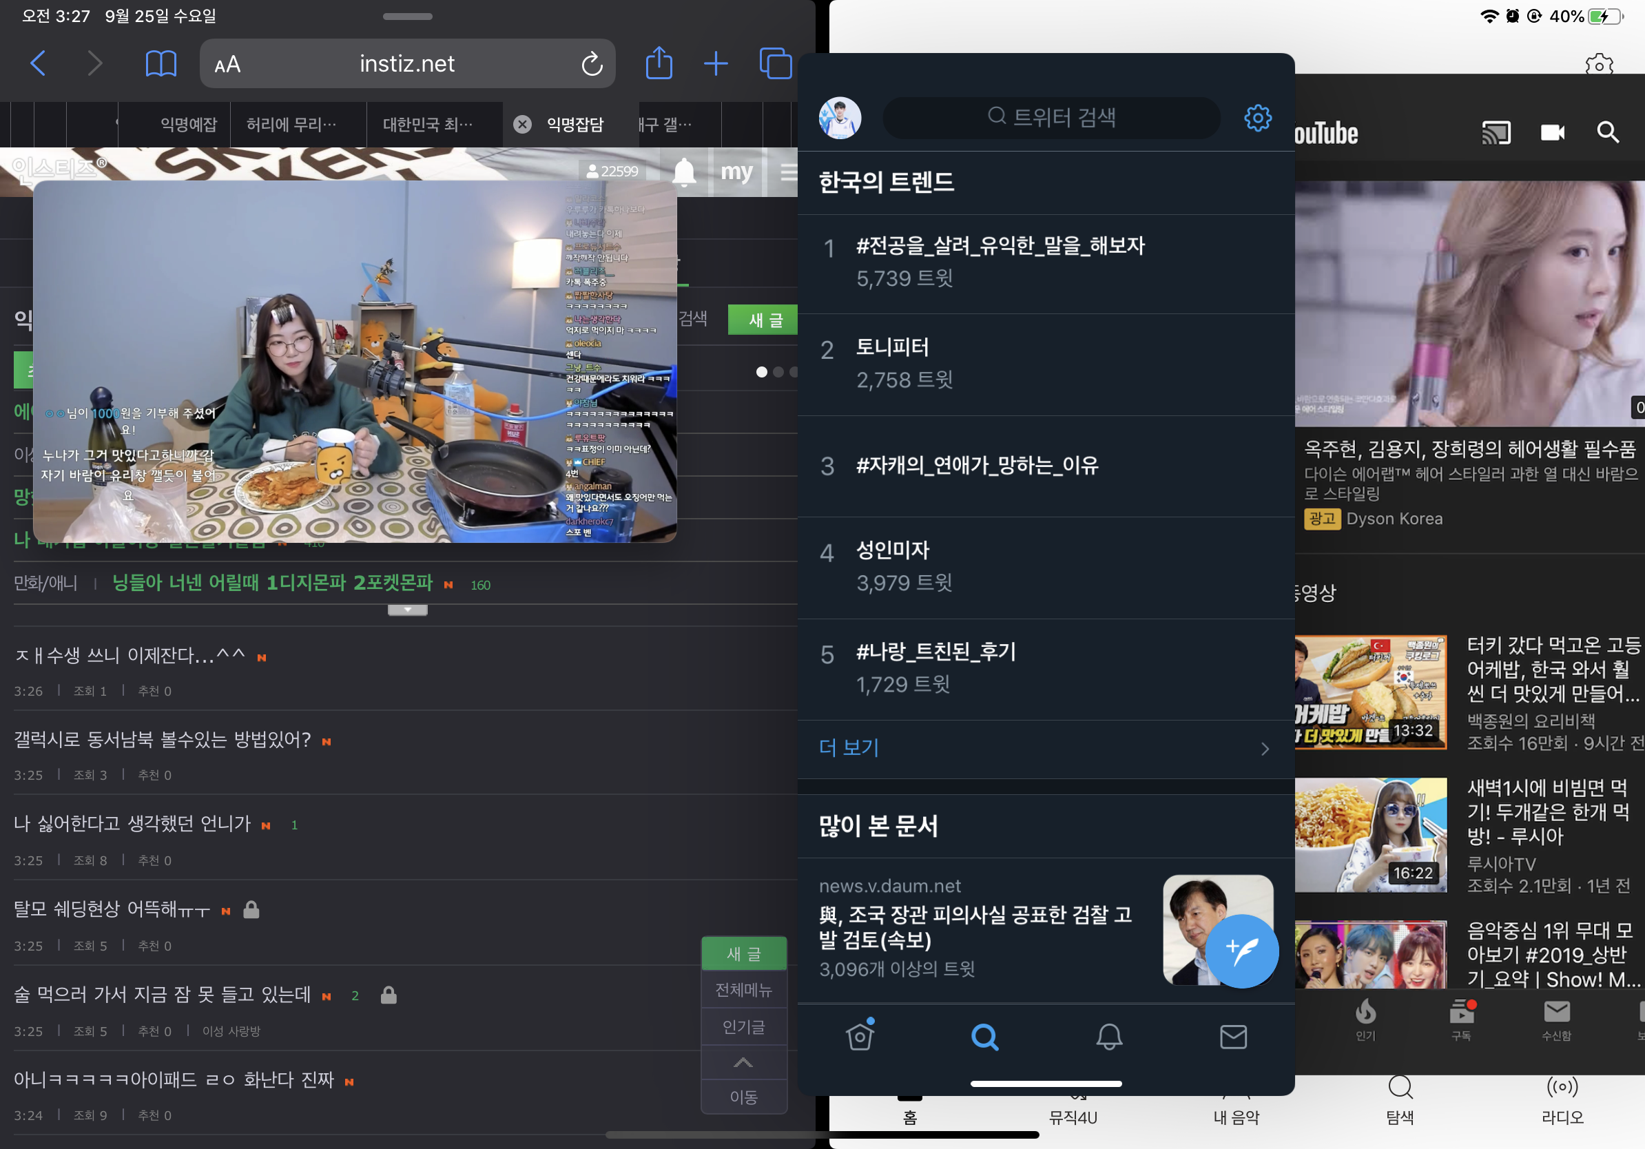The width and height of the screenshot is (1645, 1149).
Task: Reload instiz.net using the refresh icon
Action: point(590,64)
